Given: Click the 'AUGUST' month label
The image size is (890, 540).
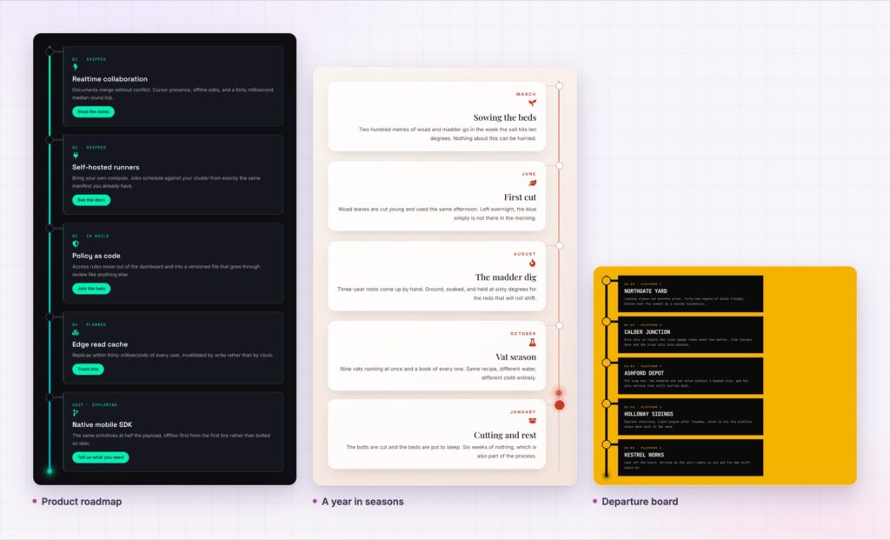Looking at the screenshot, I should [524, 254].
